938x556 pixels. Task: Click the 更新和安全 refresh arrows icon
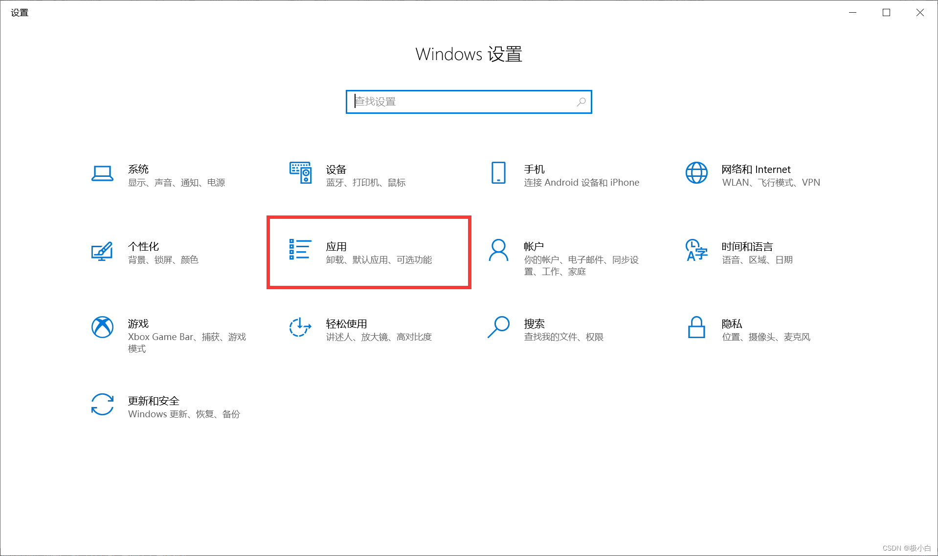pyautogui.click(x=102, y=405)
